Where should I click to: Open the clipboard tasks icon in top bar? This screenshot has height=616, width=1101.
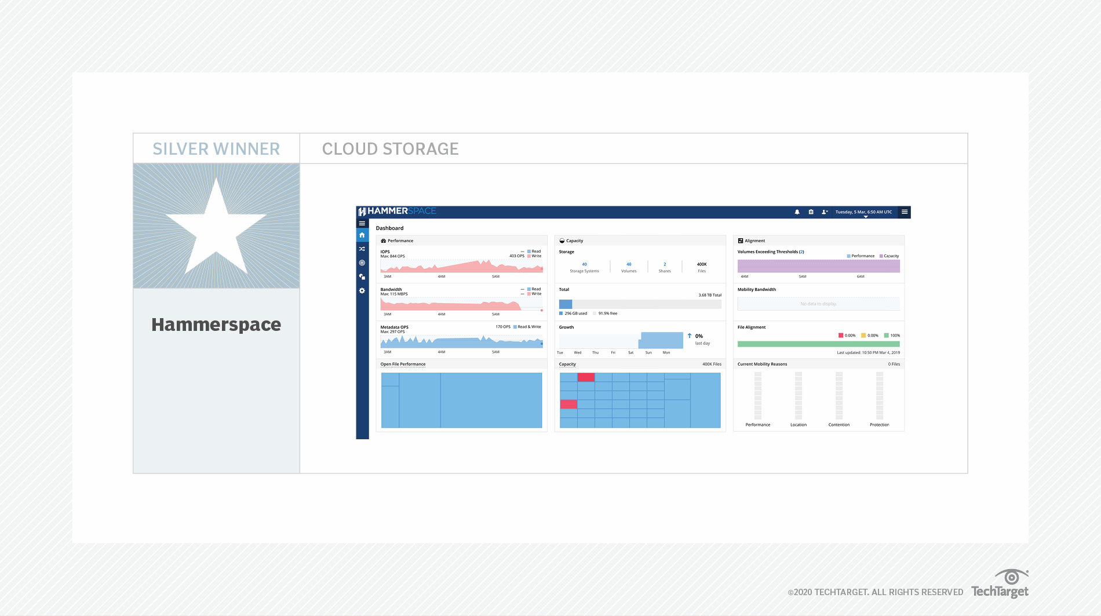coord(811,212)
